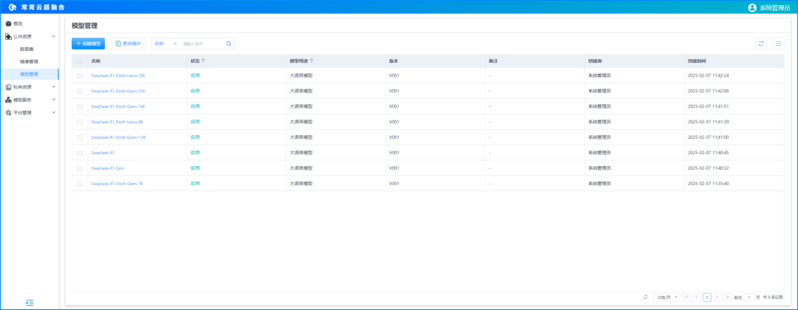Click the sidebar collapse icon at bottom left
This screenshot has width=798, height=310.
30,303
